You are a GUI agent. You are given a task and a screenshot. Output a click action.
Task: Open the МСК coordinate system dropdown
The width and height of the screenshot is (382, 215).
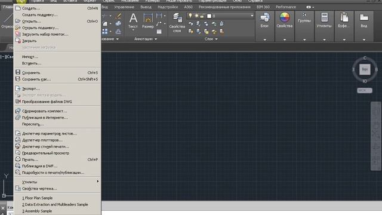(x=365, y=90)
